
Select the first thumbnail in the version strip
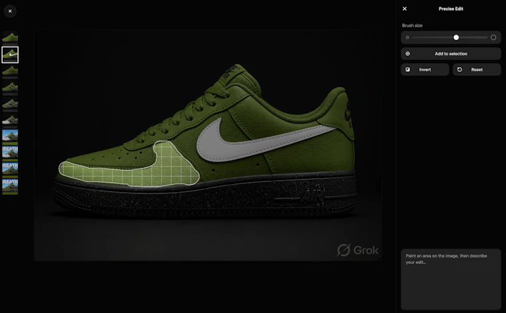10,37
